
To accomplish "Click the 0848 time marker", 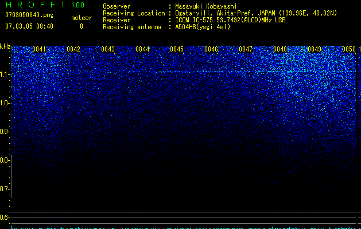I will click(280, 49).
